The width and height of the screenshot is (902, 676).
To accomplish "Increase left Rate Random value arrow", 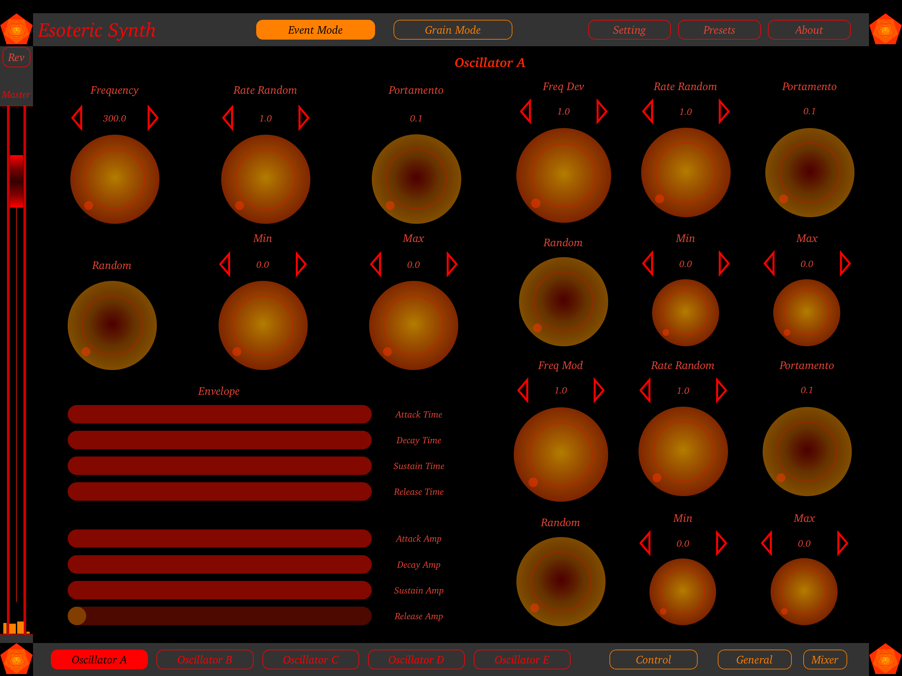I will tap(303, 118).
